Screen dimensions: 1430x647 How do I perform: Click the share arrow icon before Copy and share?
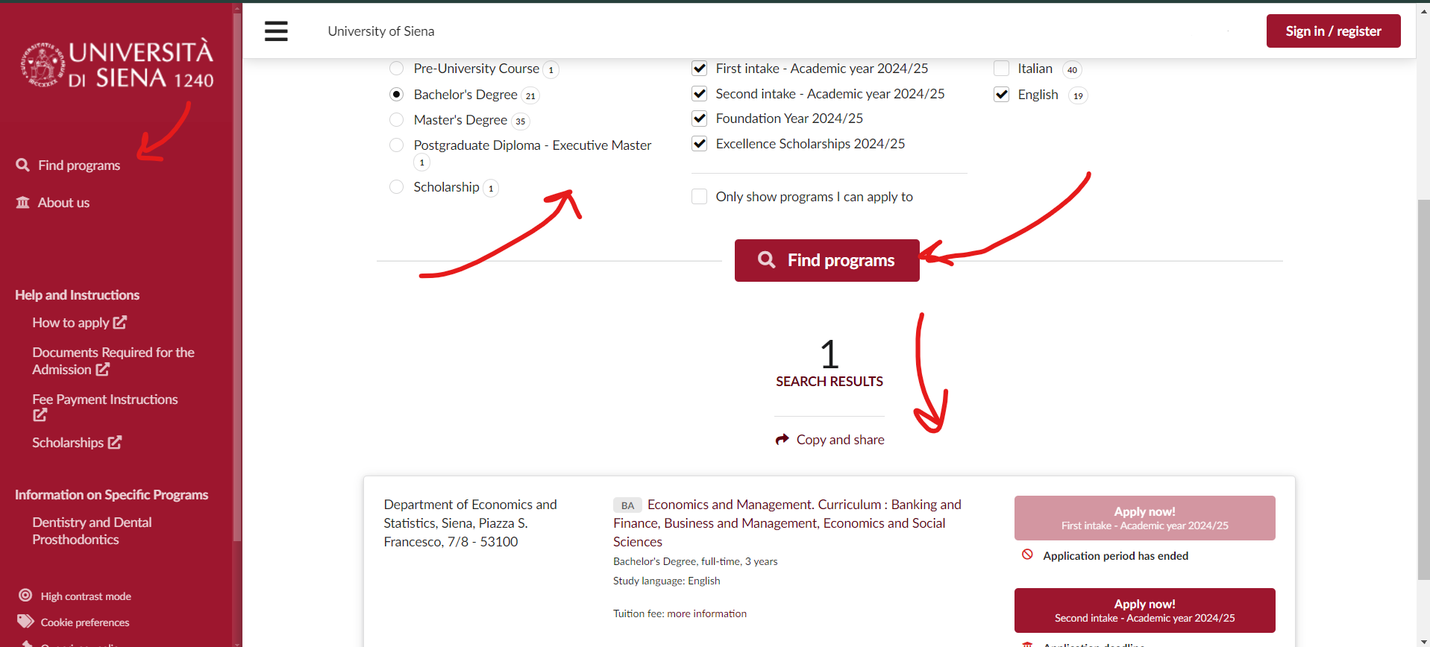coord(782,439)
